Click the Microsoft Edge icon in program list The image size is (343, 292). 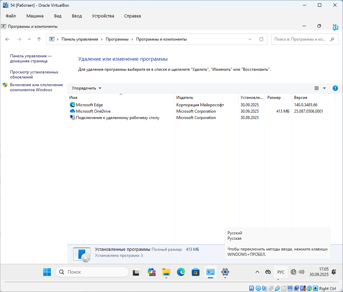click(x=73, y=105)
